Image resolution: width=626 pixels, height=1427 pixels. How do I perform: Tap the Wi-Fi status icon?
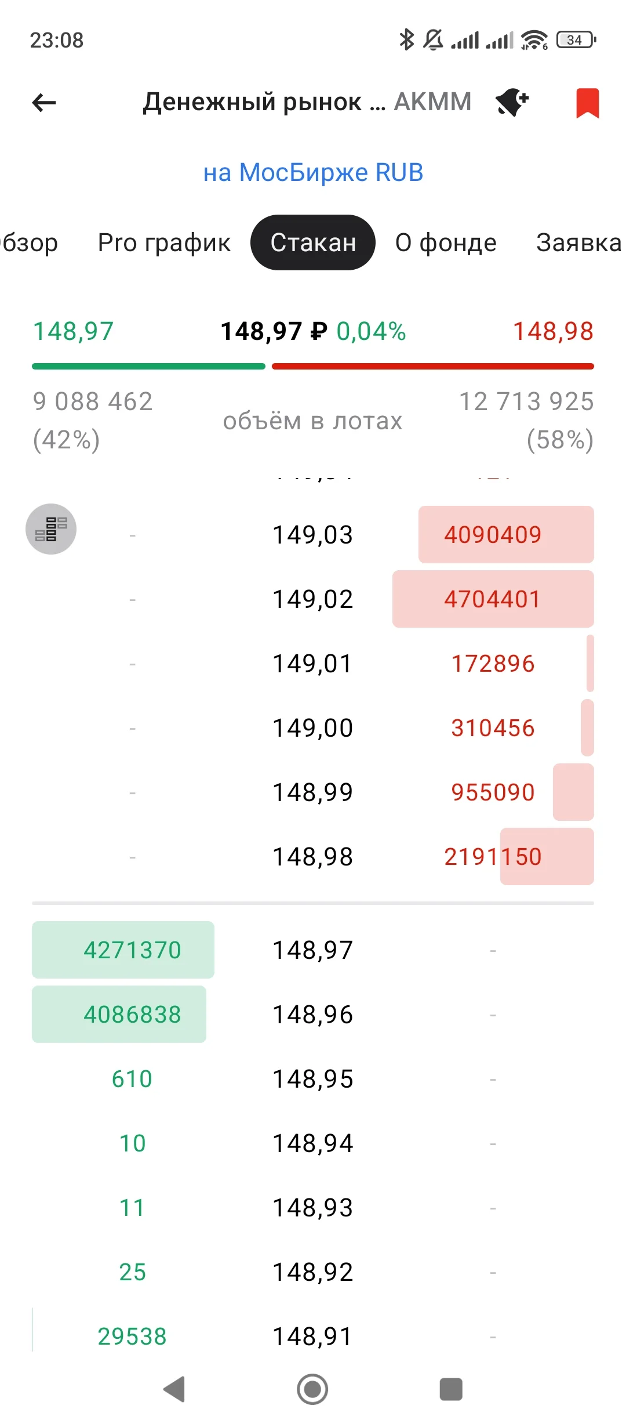[534, 40]
